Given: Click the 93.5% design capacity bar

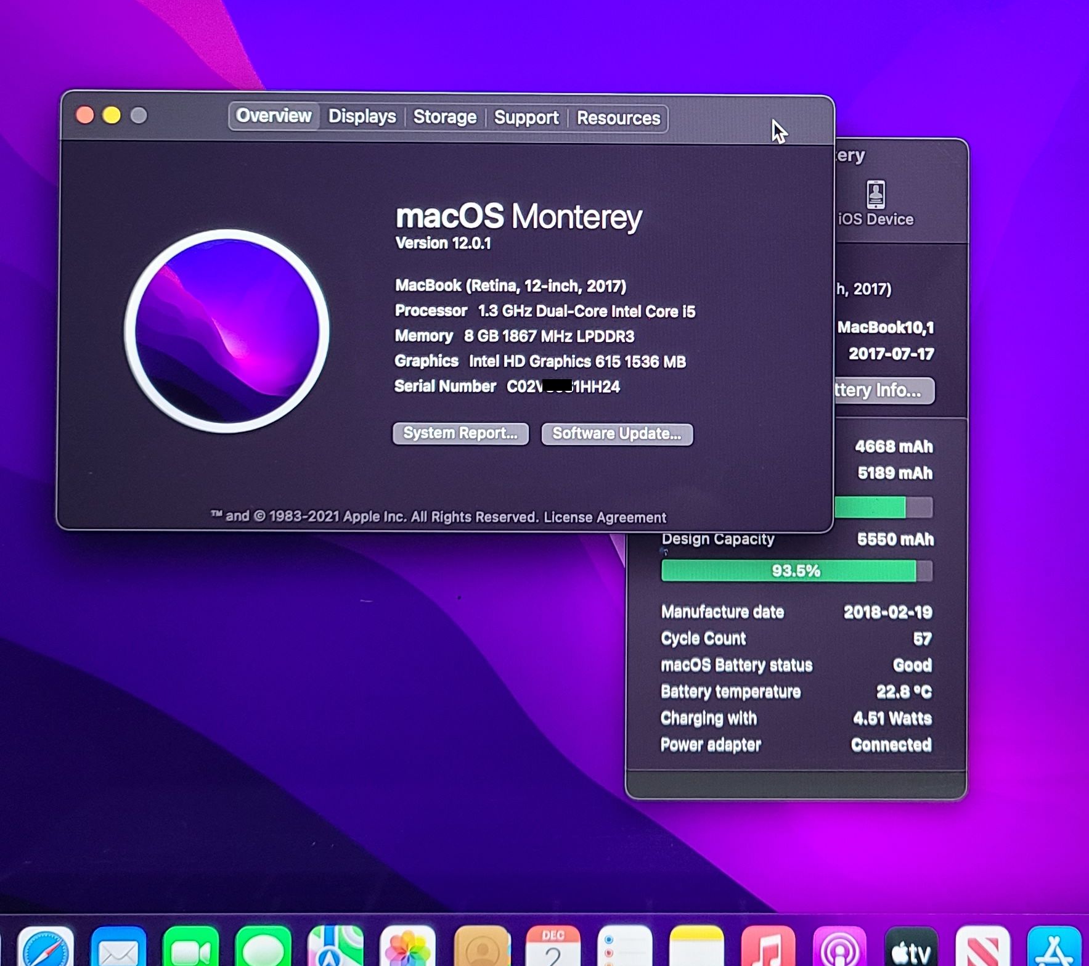Looking at the screenshot, I should tap(795, 571).
